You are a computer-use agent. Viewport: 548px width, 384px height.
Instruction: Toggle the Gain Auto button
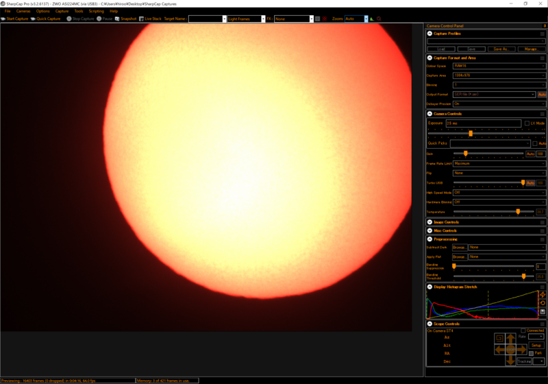(x=530, y=154)
